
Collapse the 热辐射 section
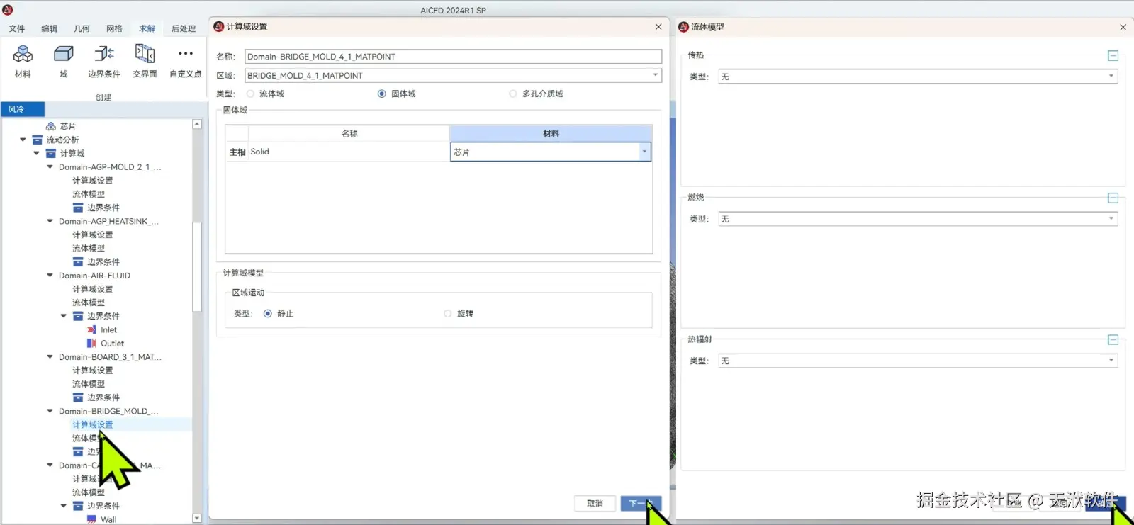click(x=1113, y=340)
